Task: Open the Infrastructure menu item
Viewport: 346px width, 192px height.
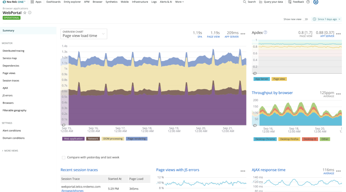Action: click(140, 2)
